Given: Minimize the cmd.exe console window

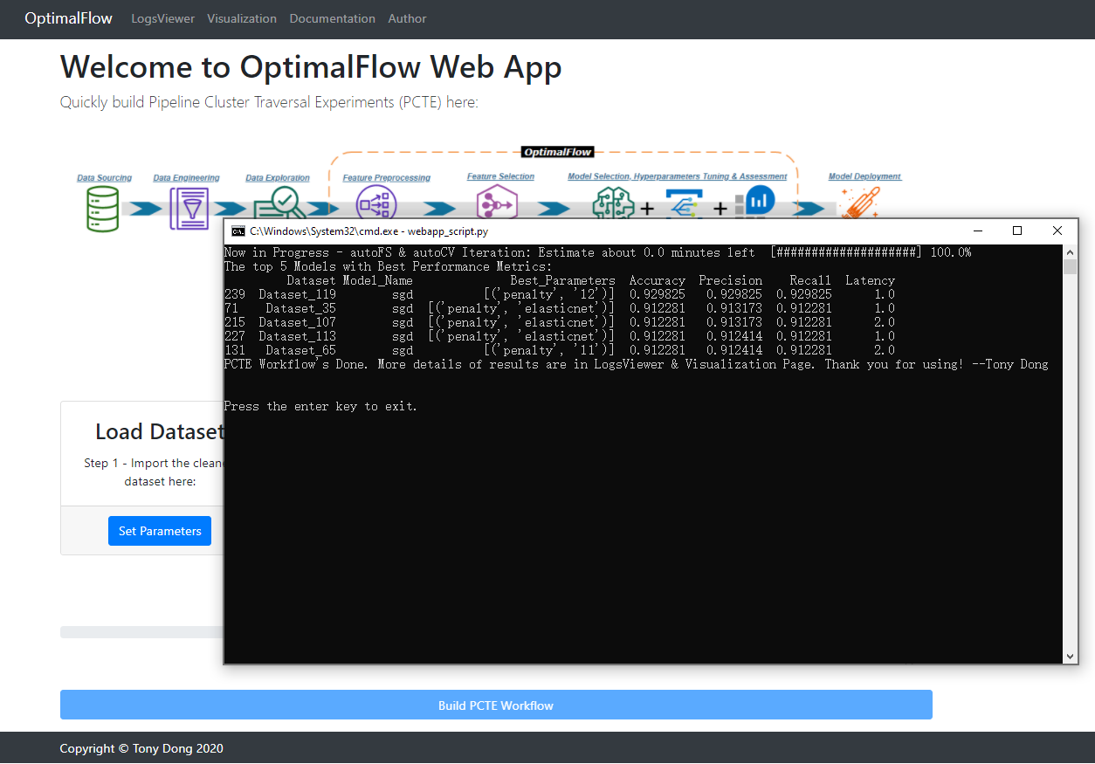Looking at the screenshot, I should click(x=976, y=231).
